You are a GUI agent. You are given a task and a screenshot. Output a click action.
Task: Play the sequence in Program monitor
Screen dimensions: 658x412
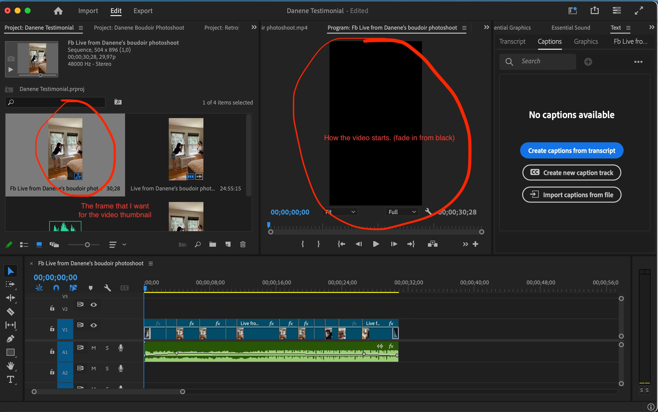375,244
